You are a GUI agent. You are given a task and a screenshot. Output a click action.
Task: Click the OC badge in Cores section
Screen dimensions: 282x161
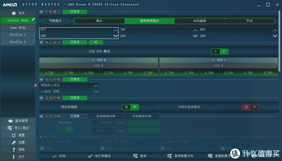[x=96, y=42]
